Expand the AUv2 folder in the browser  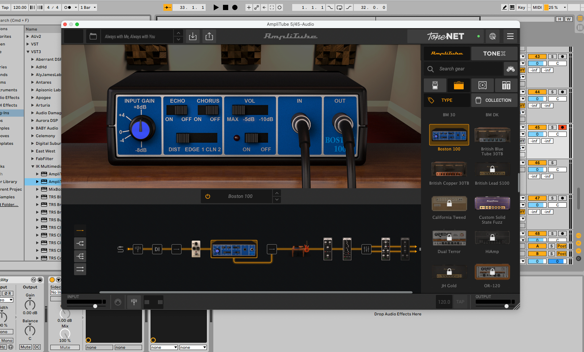[28, 36]
